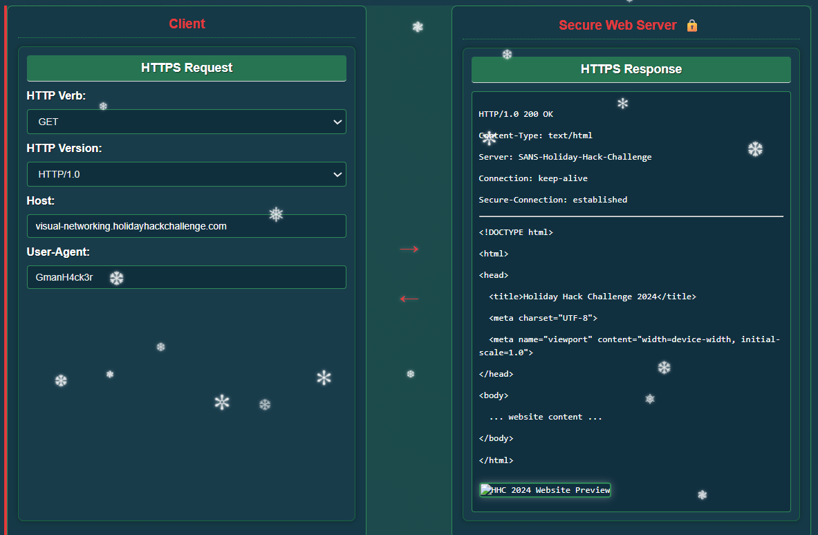Click the HHC 2024 Website Preview image

click(x=545, y=490)
